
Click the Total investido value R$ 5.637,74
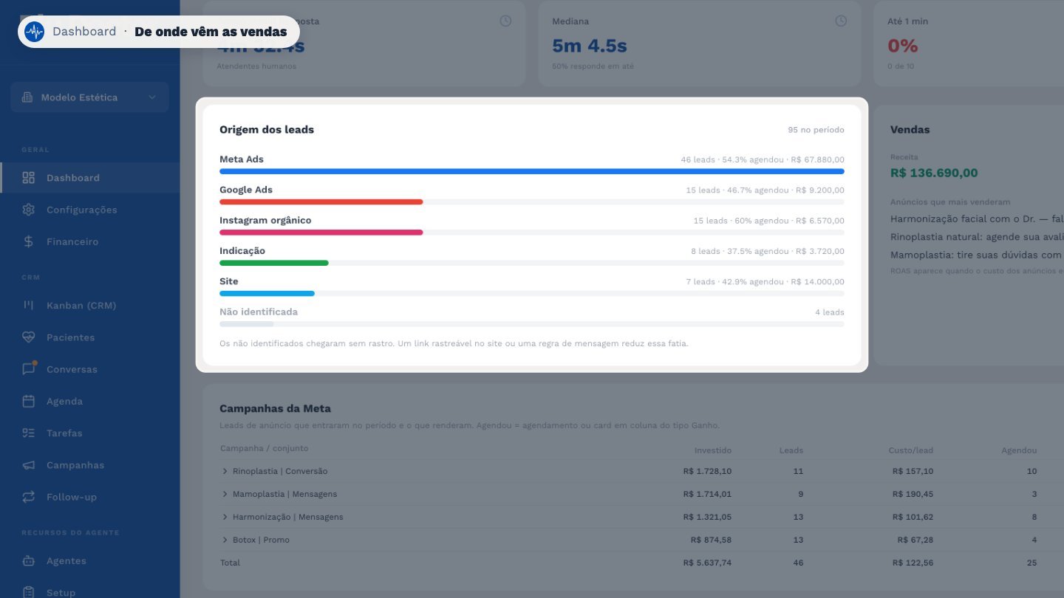(707, 563)
